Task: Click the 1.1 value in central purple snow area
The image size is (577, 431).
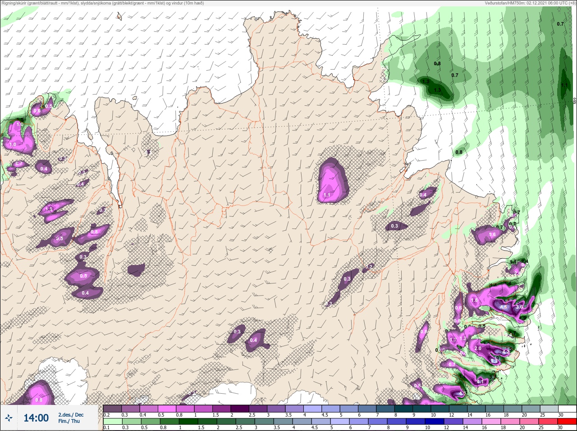Action: pos(327,195)
